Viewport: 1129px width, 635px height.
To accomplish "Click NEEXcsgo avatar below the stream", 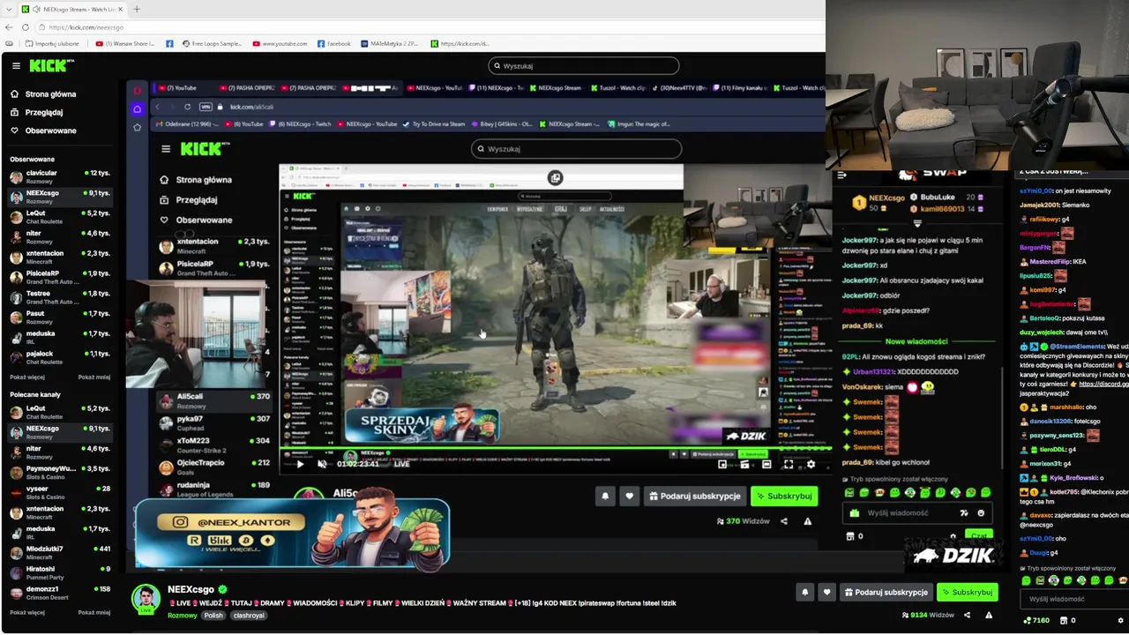I will tap(146, 598).
